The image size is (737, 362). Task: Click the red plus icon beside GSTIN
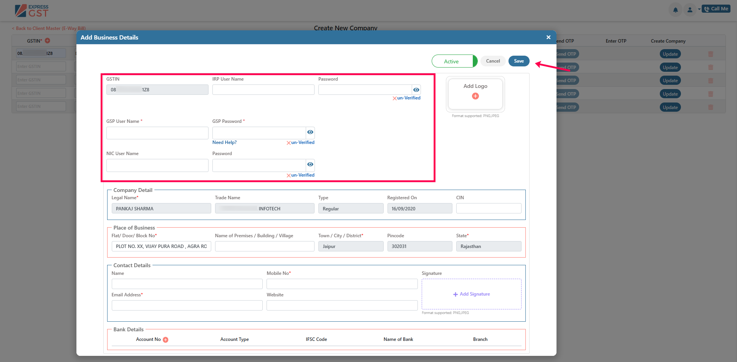[48, 41]
